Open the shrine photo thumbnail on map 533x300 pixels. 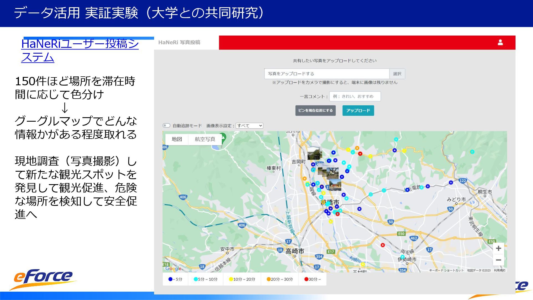coord(335,184)
